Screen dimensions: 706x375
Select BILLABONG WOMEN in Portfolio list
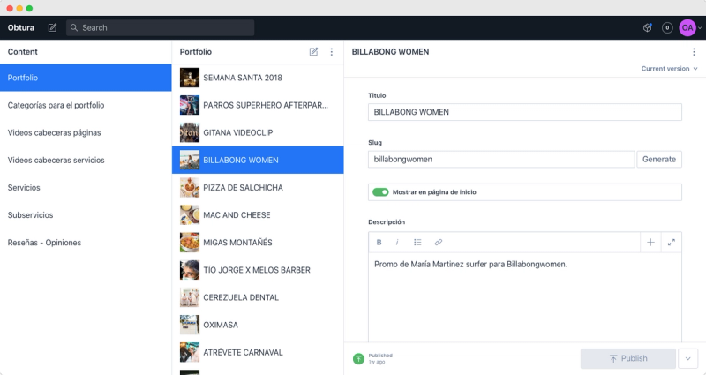click(x=258, y=160)
